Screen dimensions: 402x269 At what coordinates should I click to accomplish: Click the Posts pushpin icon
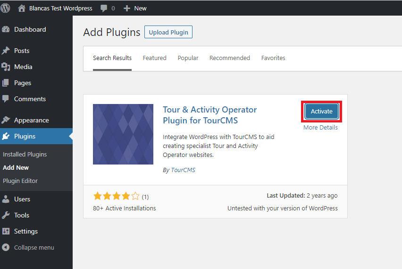click(6, 51)
